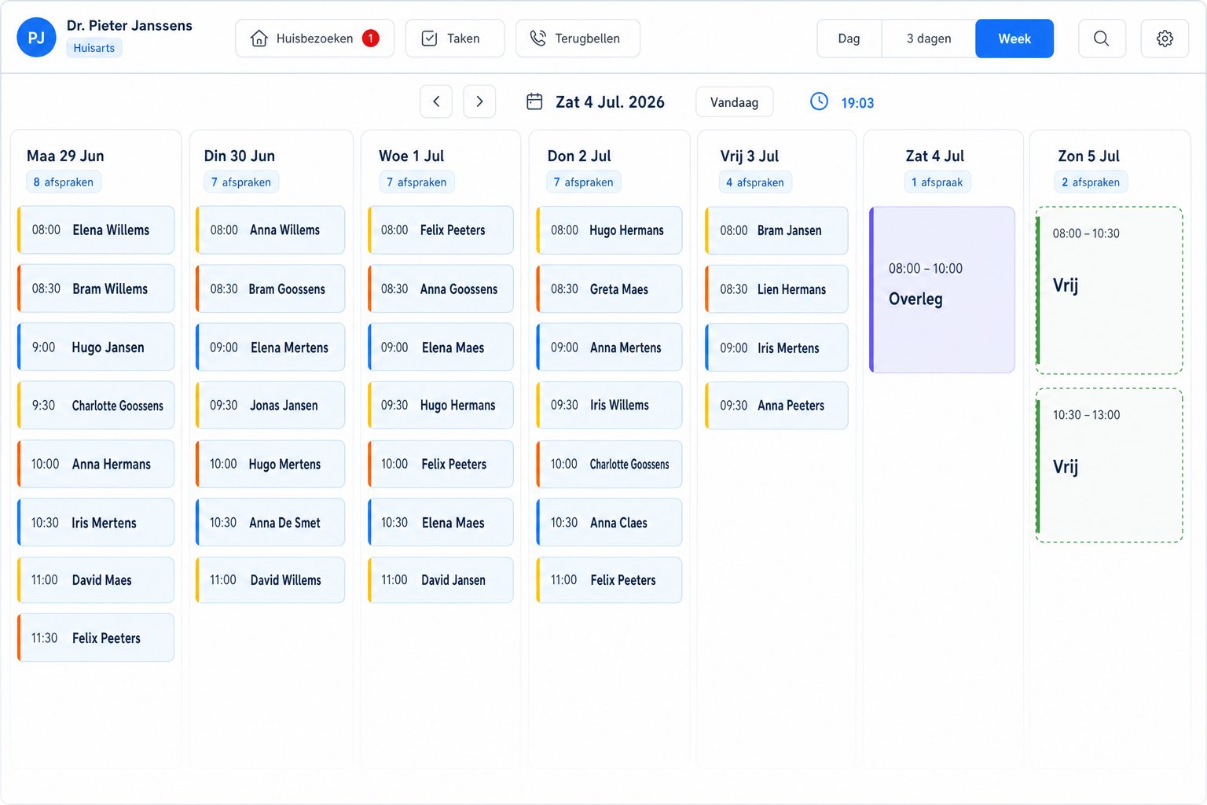The height and width of the screenshot is (805, 1207).
Task: Open Wednesday 10:30 Elena Maes appointment
Action: (x=440, y=522)
